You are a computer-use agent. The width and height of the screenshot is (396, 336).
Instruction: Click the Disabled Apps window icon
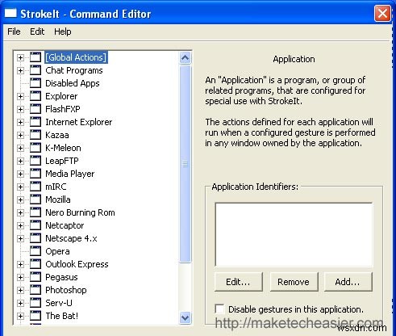[x=35, y=83]
